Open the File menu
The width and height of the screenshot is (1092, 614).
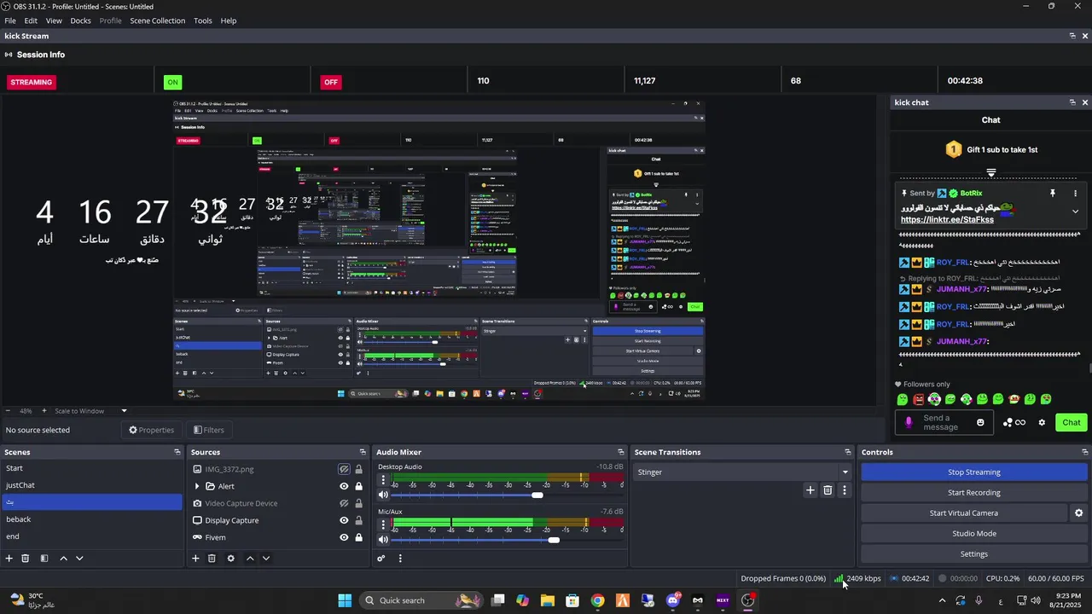coord(10,20)
